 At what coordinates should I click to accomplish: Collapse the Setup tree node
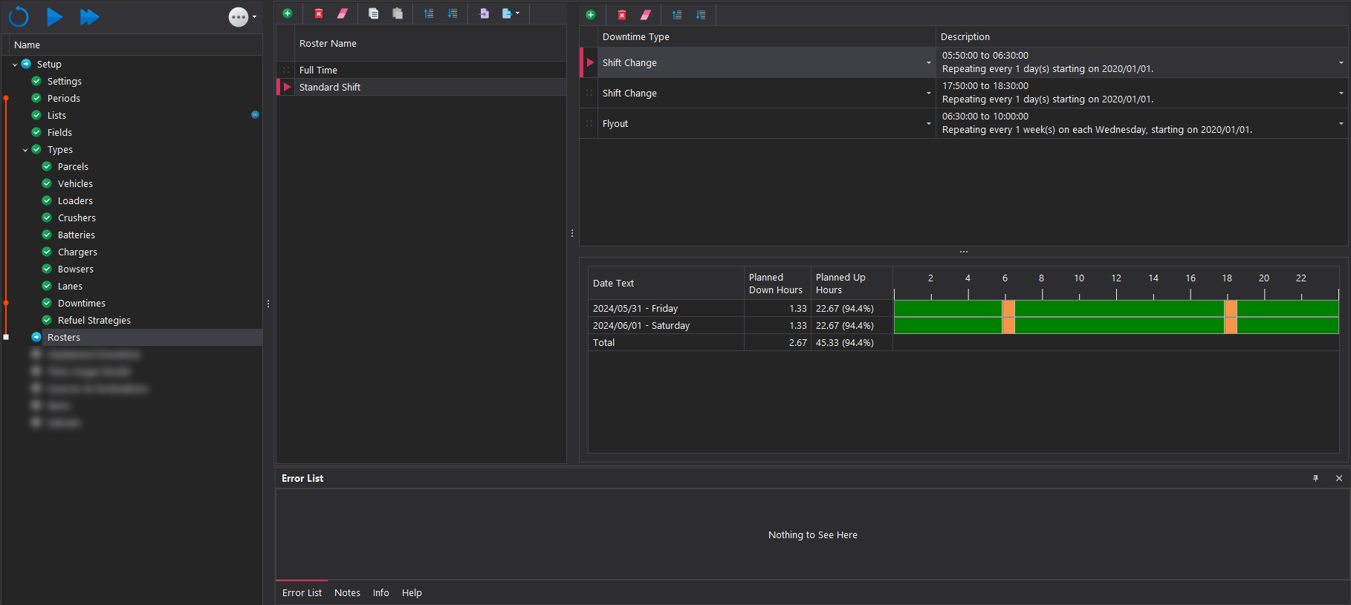(x=15, y=65)
